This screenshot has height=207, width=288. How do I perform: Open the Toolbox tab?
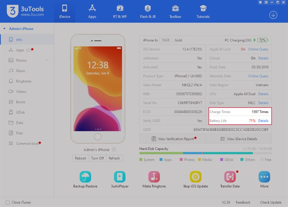[175, 11]
